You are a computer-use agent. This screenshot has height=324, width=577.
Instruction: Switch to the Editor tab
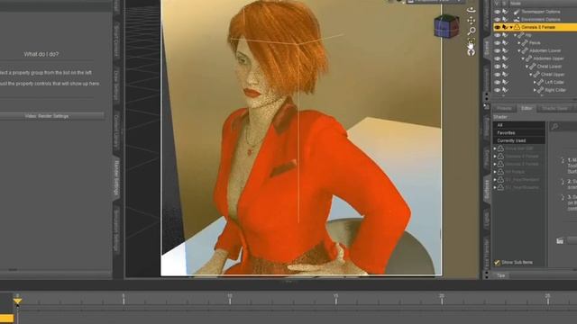[527, 108]
